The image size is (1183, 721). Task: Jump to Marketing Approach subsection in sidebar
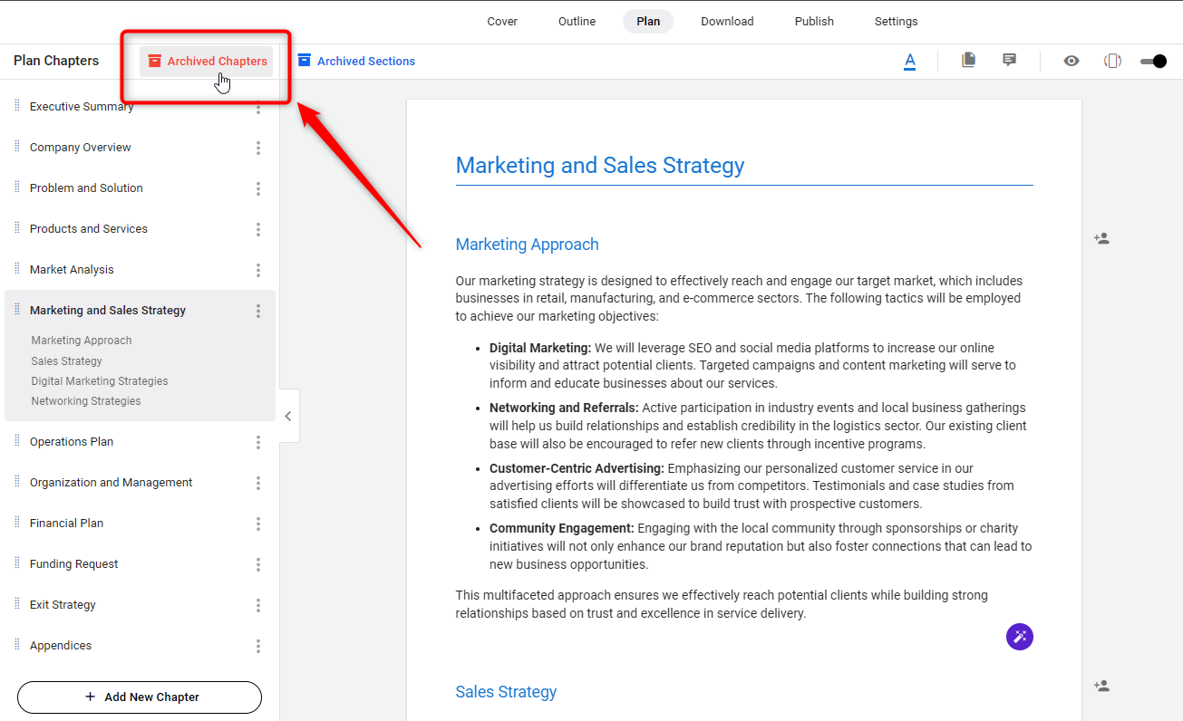click(x=82, y=341)
